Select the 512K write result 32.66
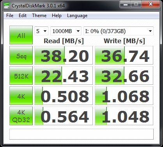Image resolution: width=163 pixels, height=147 pixels. (124, 75)
